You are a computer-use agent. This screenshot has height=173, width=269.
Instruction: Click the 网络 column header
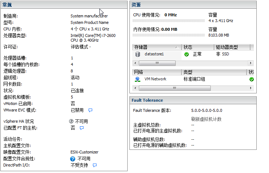pos(157,72)
